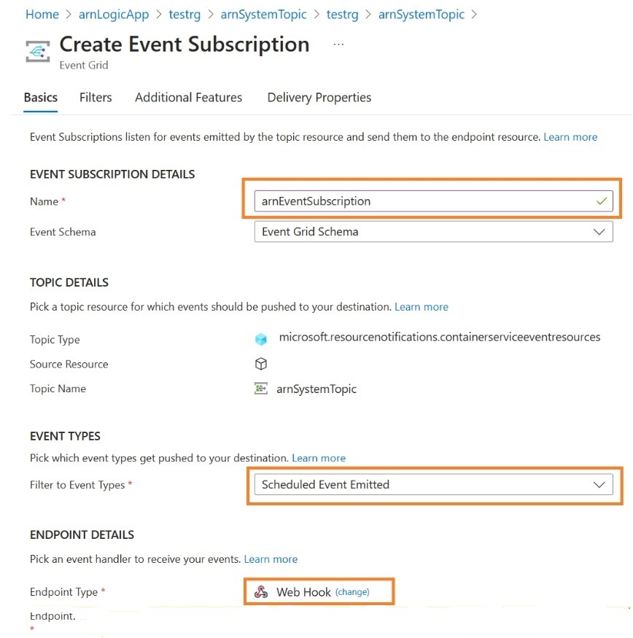Click the Topic Type cube icon
This screenshot has width=633, height=638.
(x=261, y=339)
